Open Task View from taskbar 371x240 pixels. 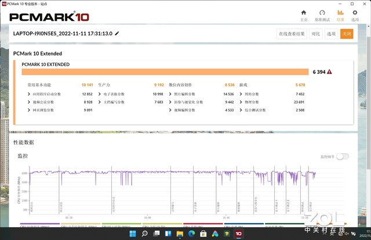(x=157, y=234)
